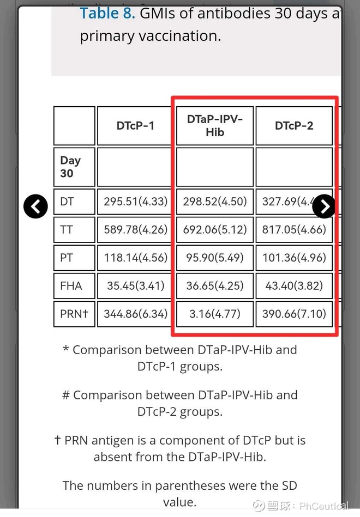
Task: Open the Table 8 link
Action: (107, 14)
